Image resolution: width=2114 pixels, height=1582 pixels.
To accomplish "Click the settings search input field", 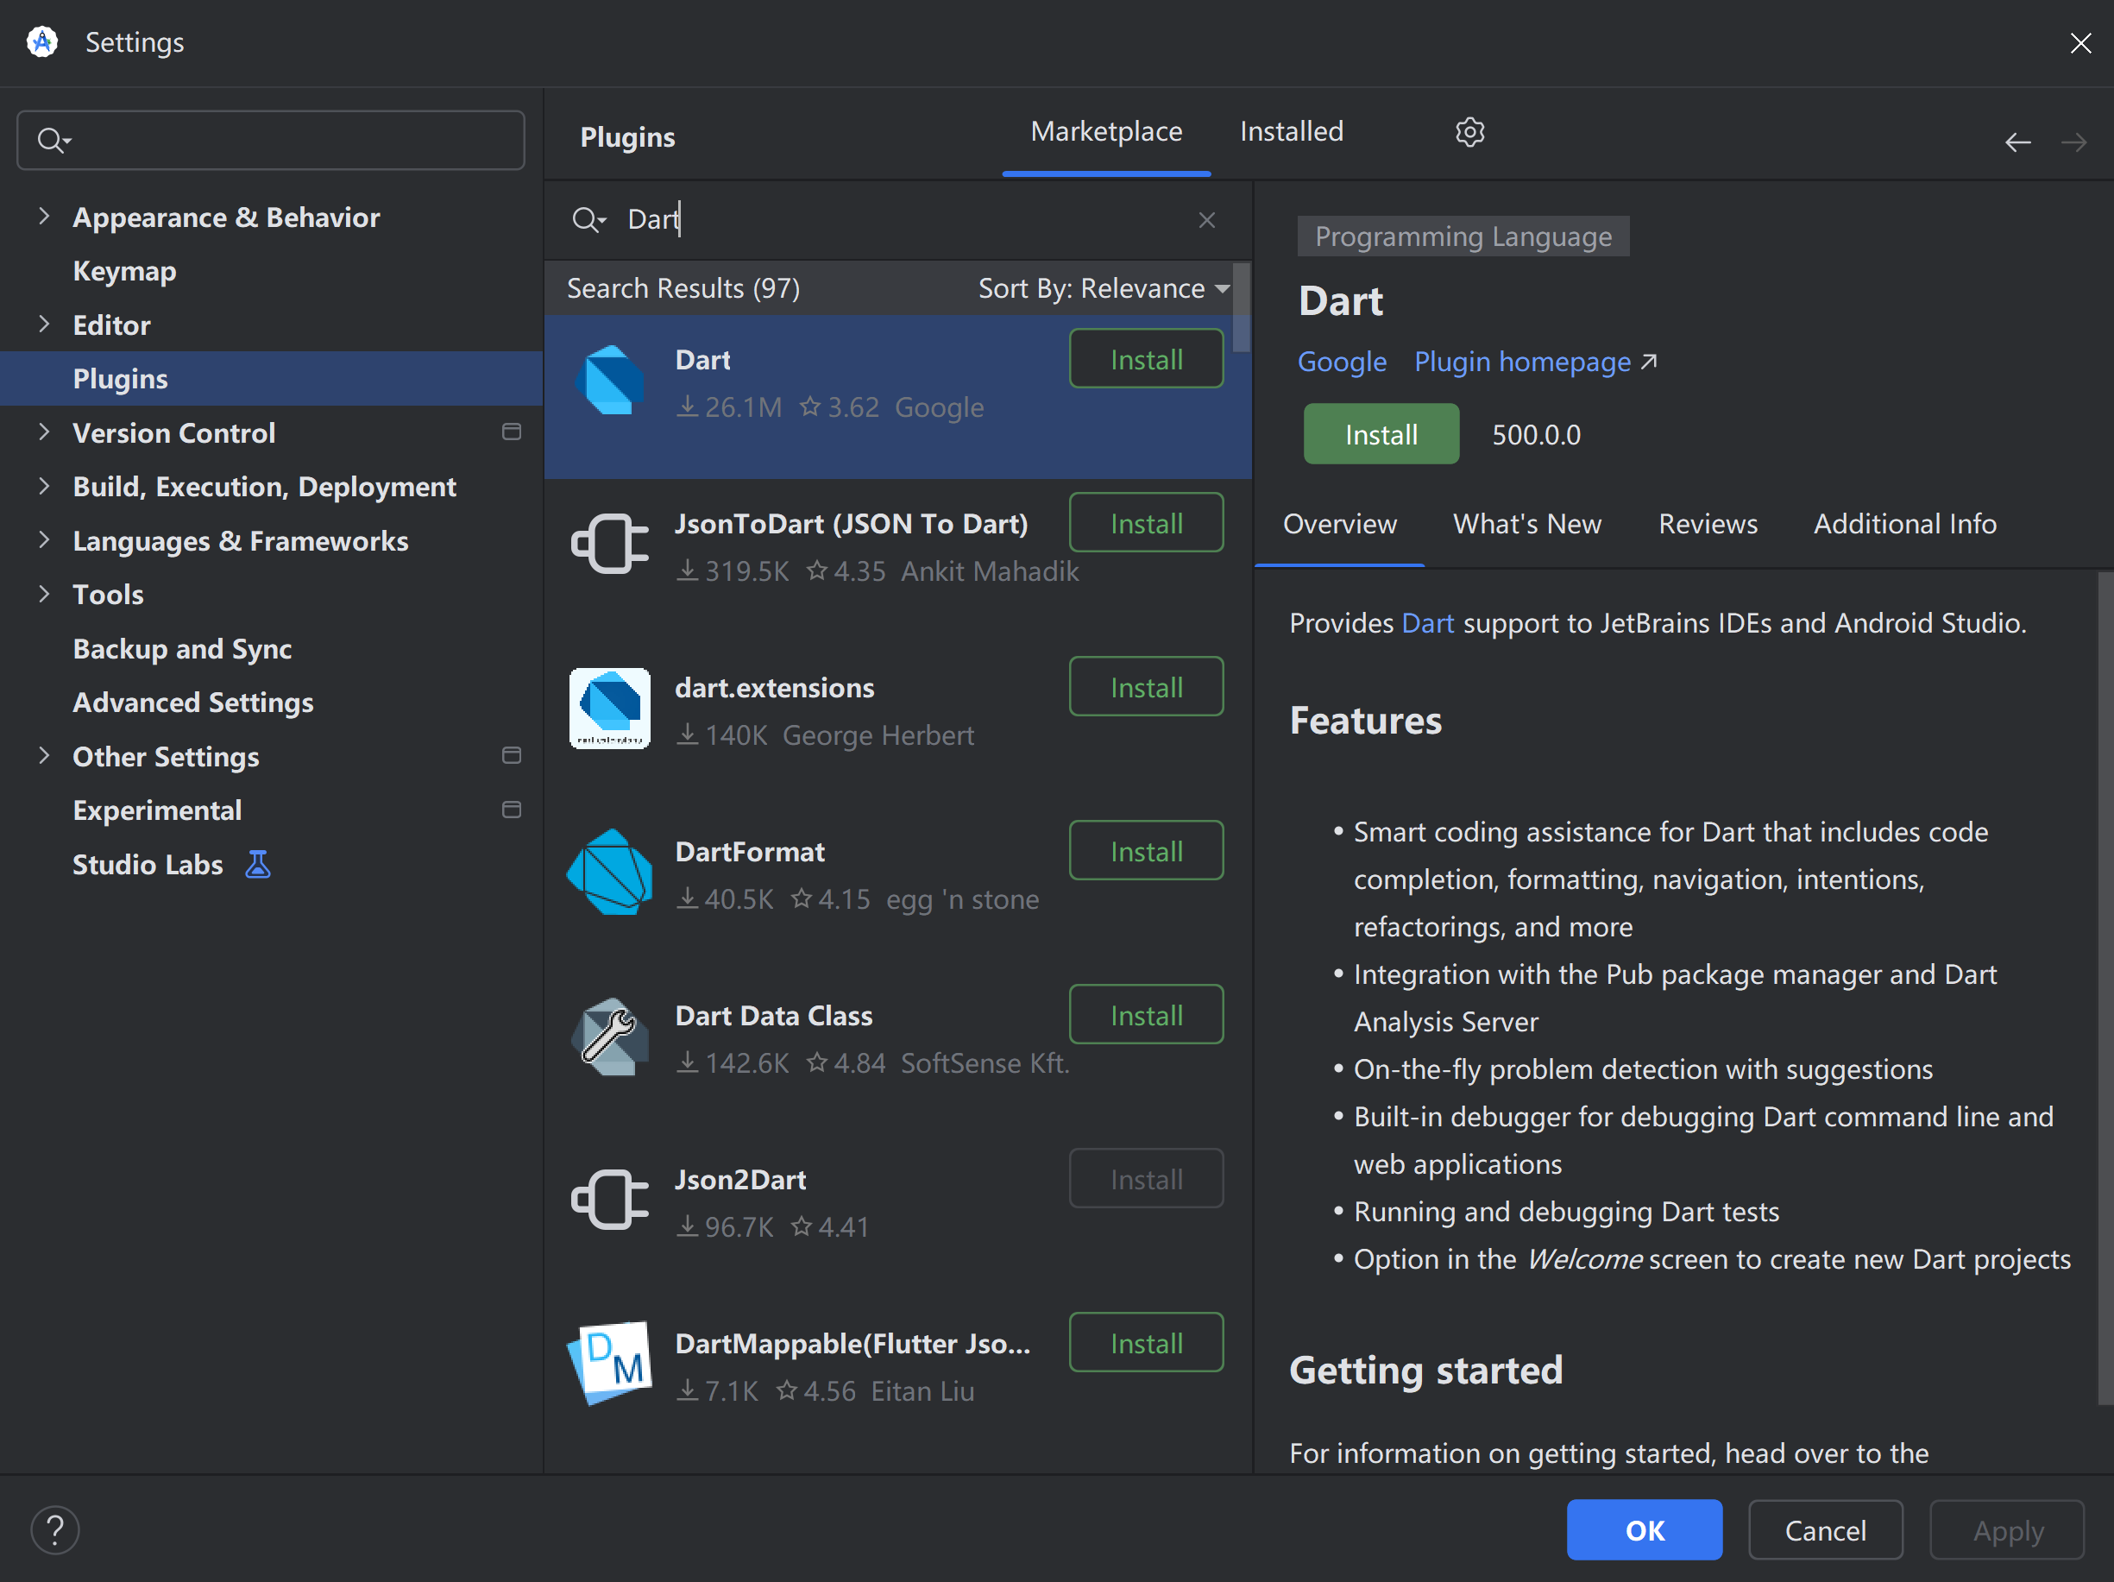I will click(286, 141).
